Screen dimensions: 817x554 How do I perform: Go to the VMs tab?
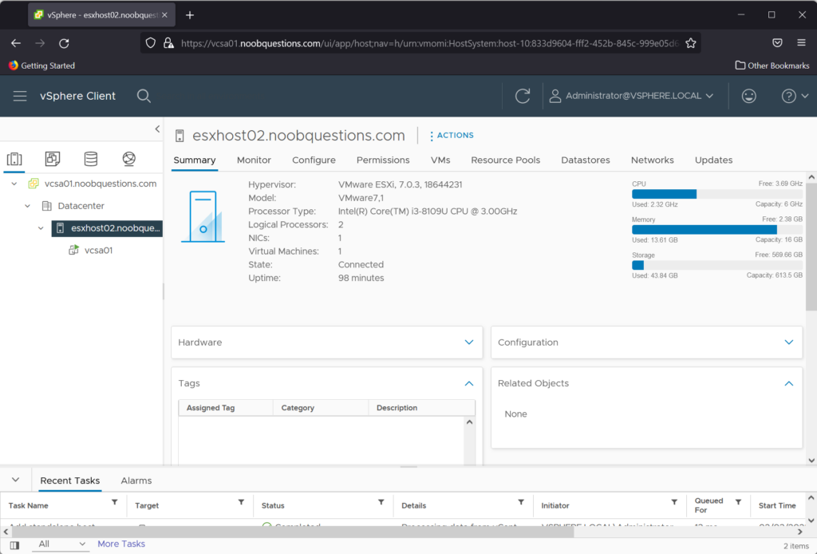pyautogui.click(x=440, y=160)
